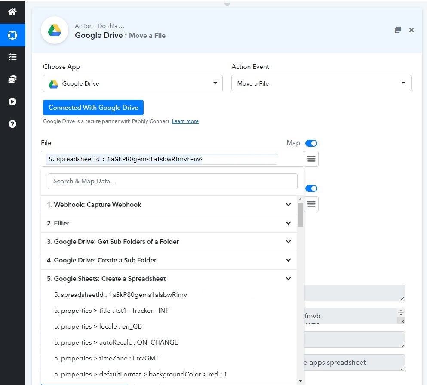Open the Learn more link
The height and width of the screenshot is (385, 427).
tap(185, 121)
